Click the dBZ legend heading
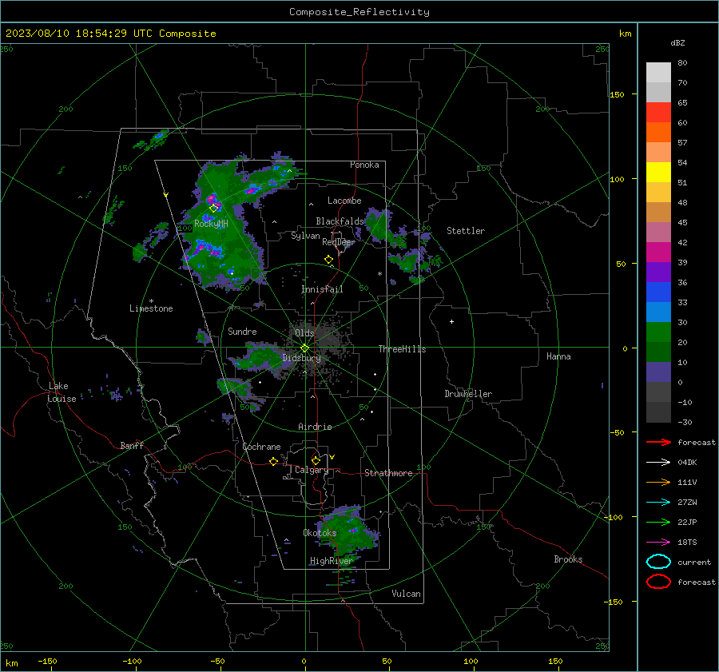 tap(677, 42)
